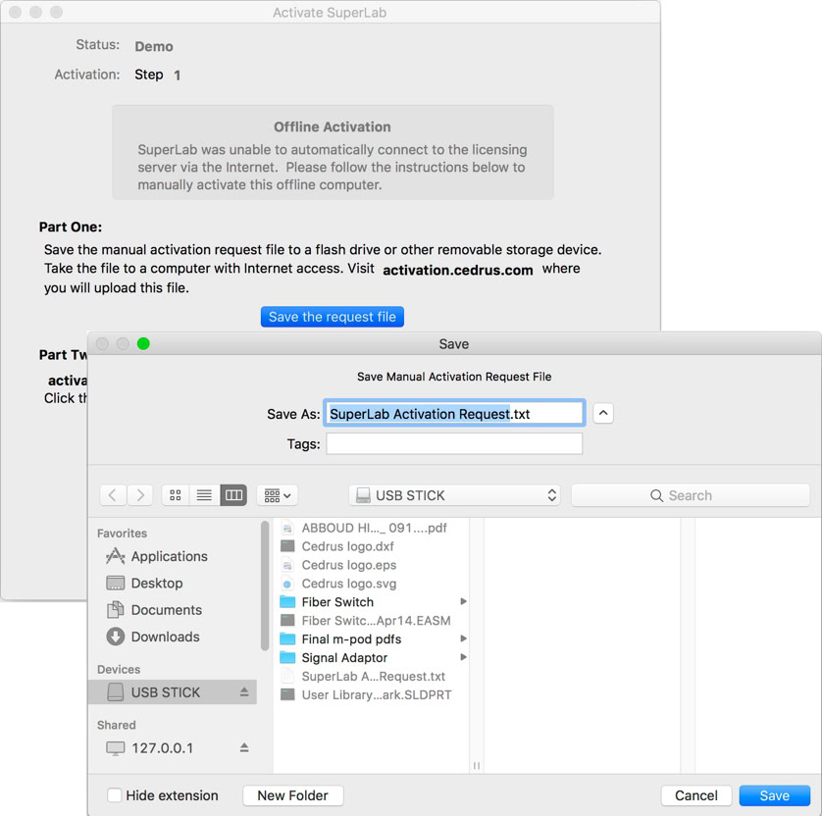Eject the USB STICK device
This screenshot has width=822, height=816.
244,692
